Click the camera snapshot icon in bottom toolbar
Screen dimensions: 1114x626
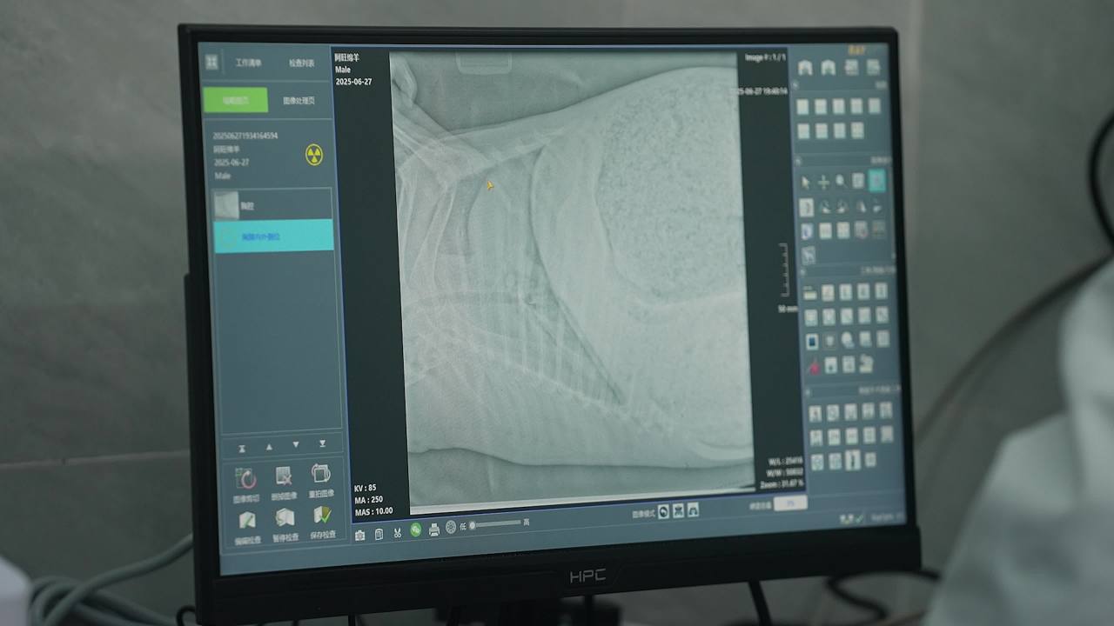(360, 535)
